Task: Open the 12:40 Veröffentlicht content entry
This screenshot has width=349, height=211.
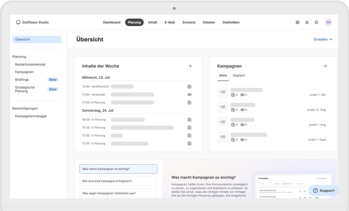Action: click(x=137, y=87)
